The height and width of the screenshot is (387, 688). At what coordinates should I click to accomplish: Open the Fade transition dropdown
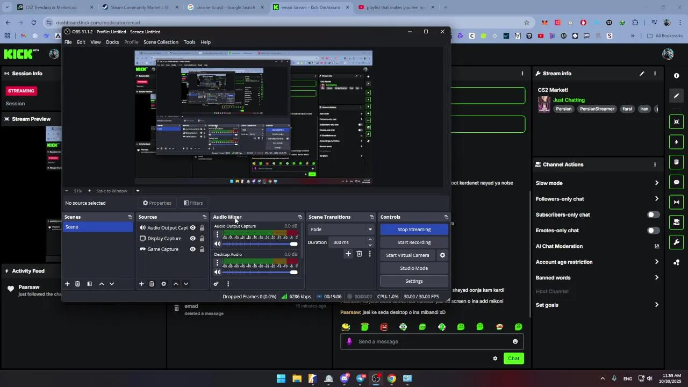point(341,230)
